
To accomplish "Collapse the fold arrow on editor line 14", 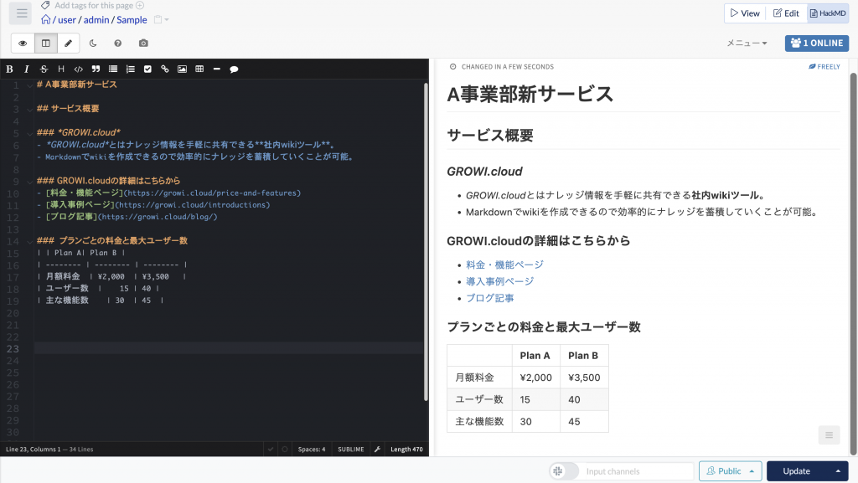I will (29, 241).
